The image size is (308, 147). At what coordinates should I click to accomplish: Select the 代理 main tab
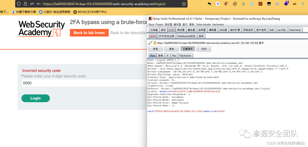pos(171,30)
